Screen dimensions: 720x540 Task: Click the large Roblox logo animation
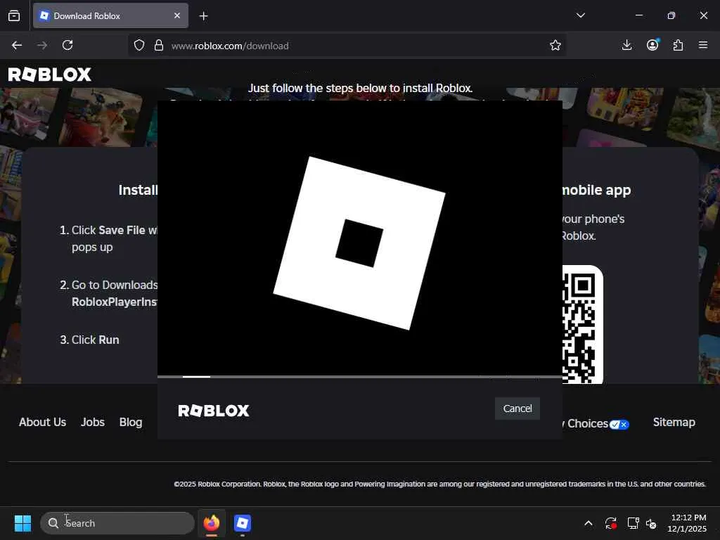(359, 243)
